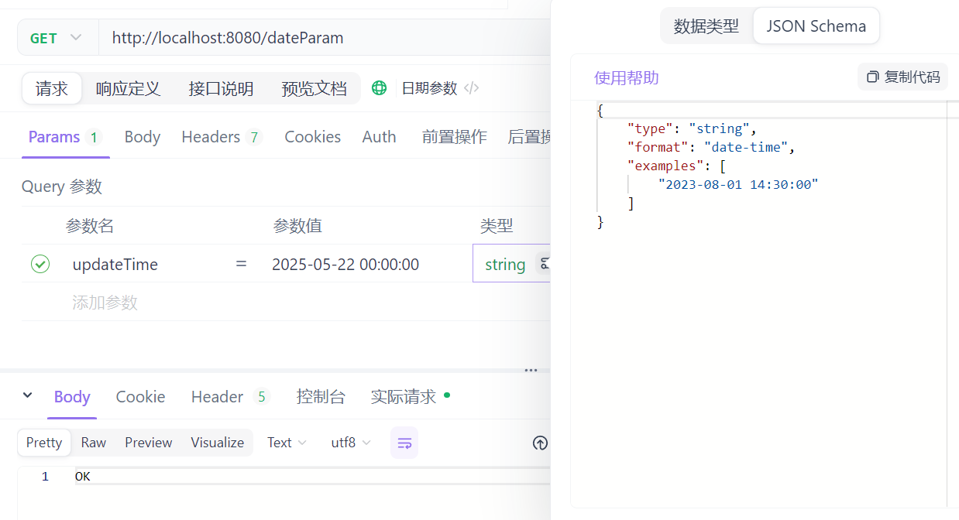
Task: Click the example "2023-08-01 14:30:00" text
Action: pyautogui.click(x=738, y=184)
